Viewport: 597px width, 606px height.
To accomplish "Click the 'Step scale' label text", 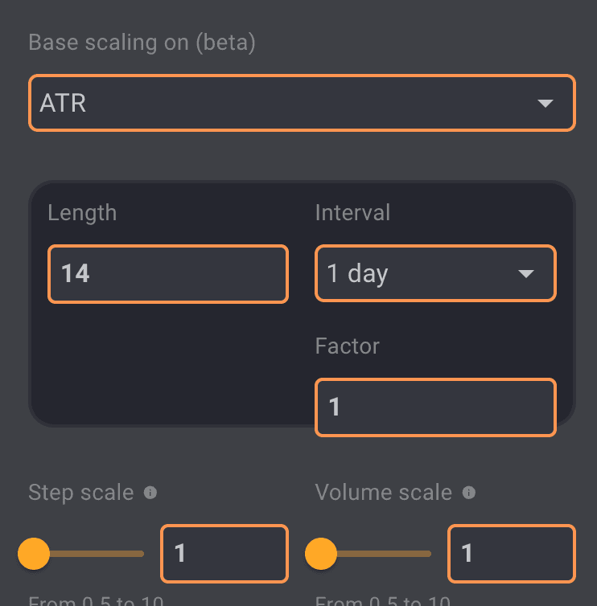I will click(80, 493).
